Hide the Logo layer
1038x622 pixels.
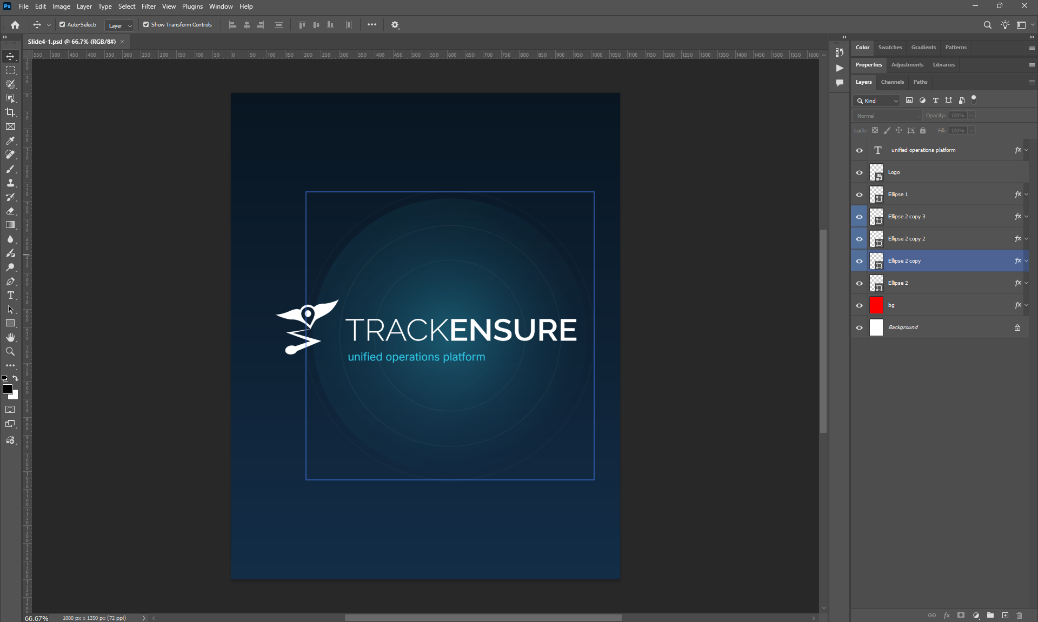(859, 172)
